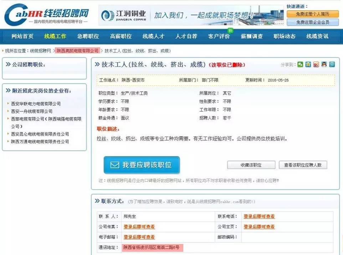Image resolution: width=343 pixels, height=255 pixels.
Task: Click 登录后即可查看 link for 联系电话
Action: tap(259, 216)
